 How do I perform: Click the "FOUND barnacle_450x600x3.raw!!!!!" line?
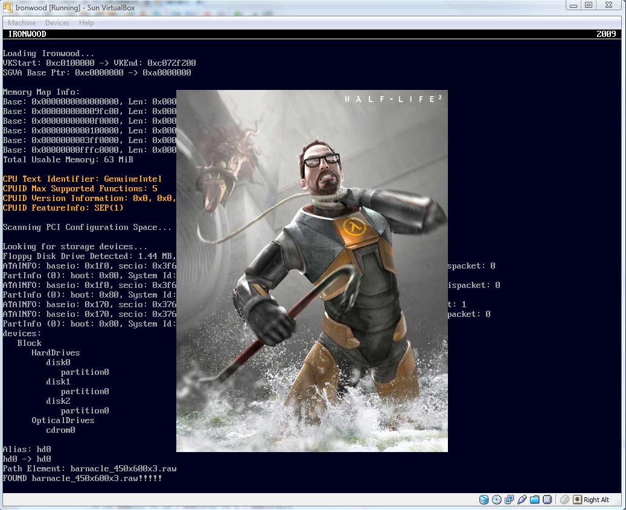click(82, 478)
